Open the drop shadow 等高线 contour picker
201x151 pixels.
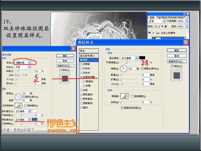[x=124, y=96]
